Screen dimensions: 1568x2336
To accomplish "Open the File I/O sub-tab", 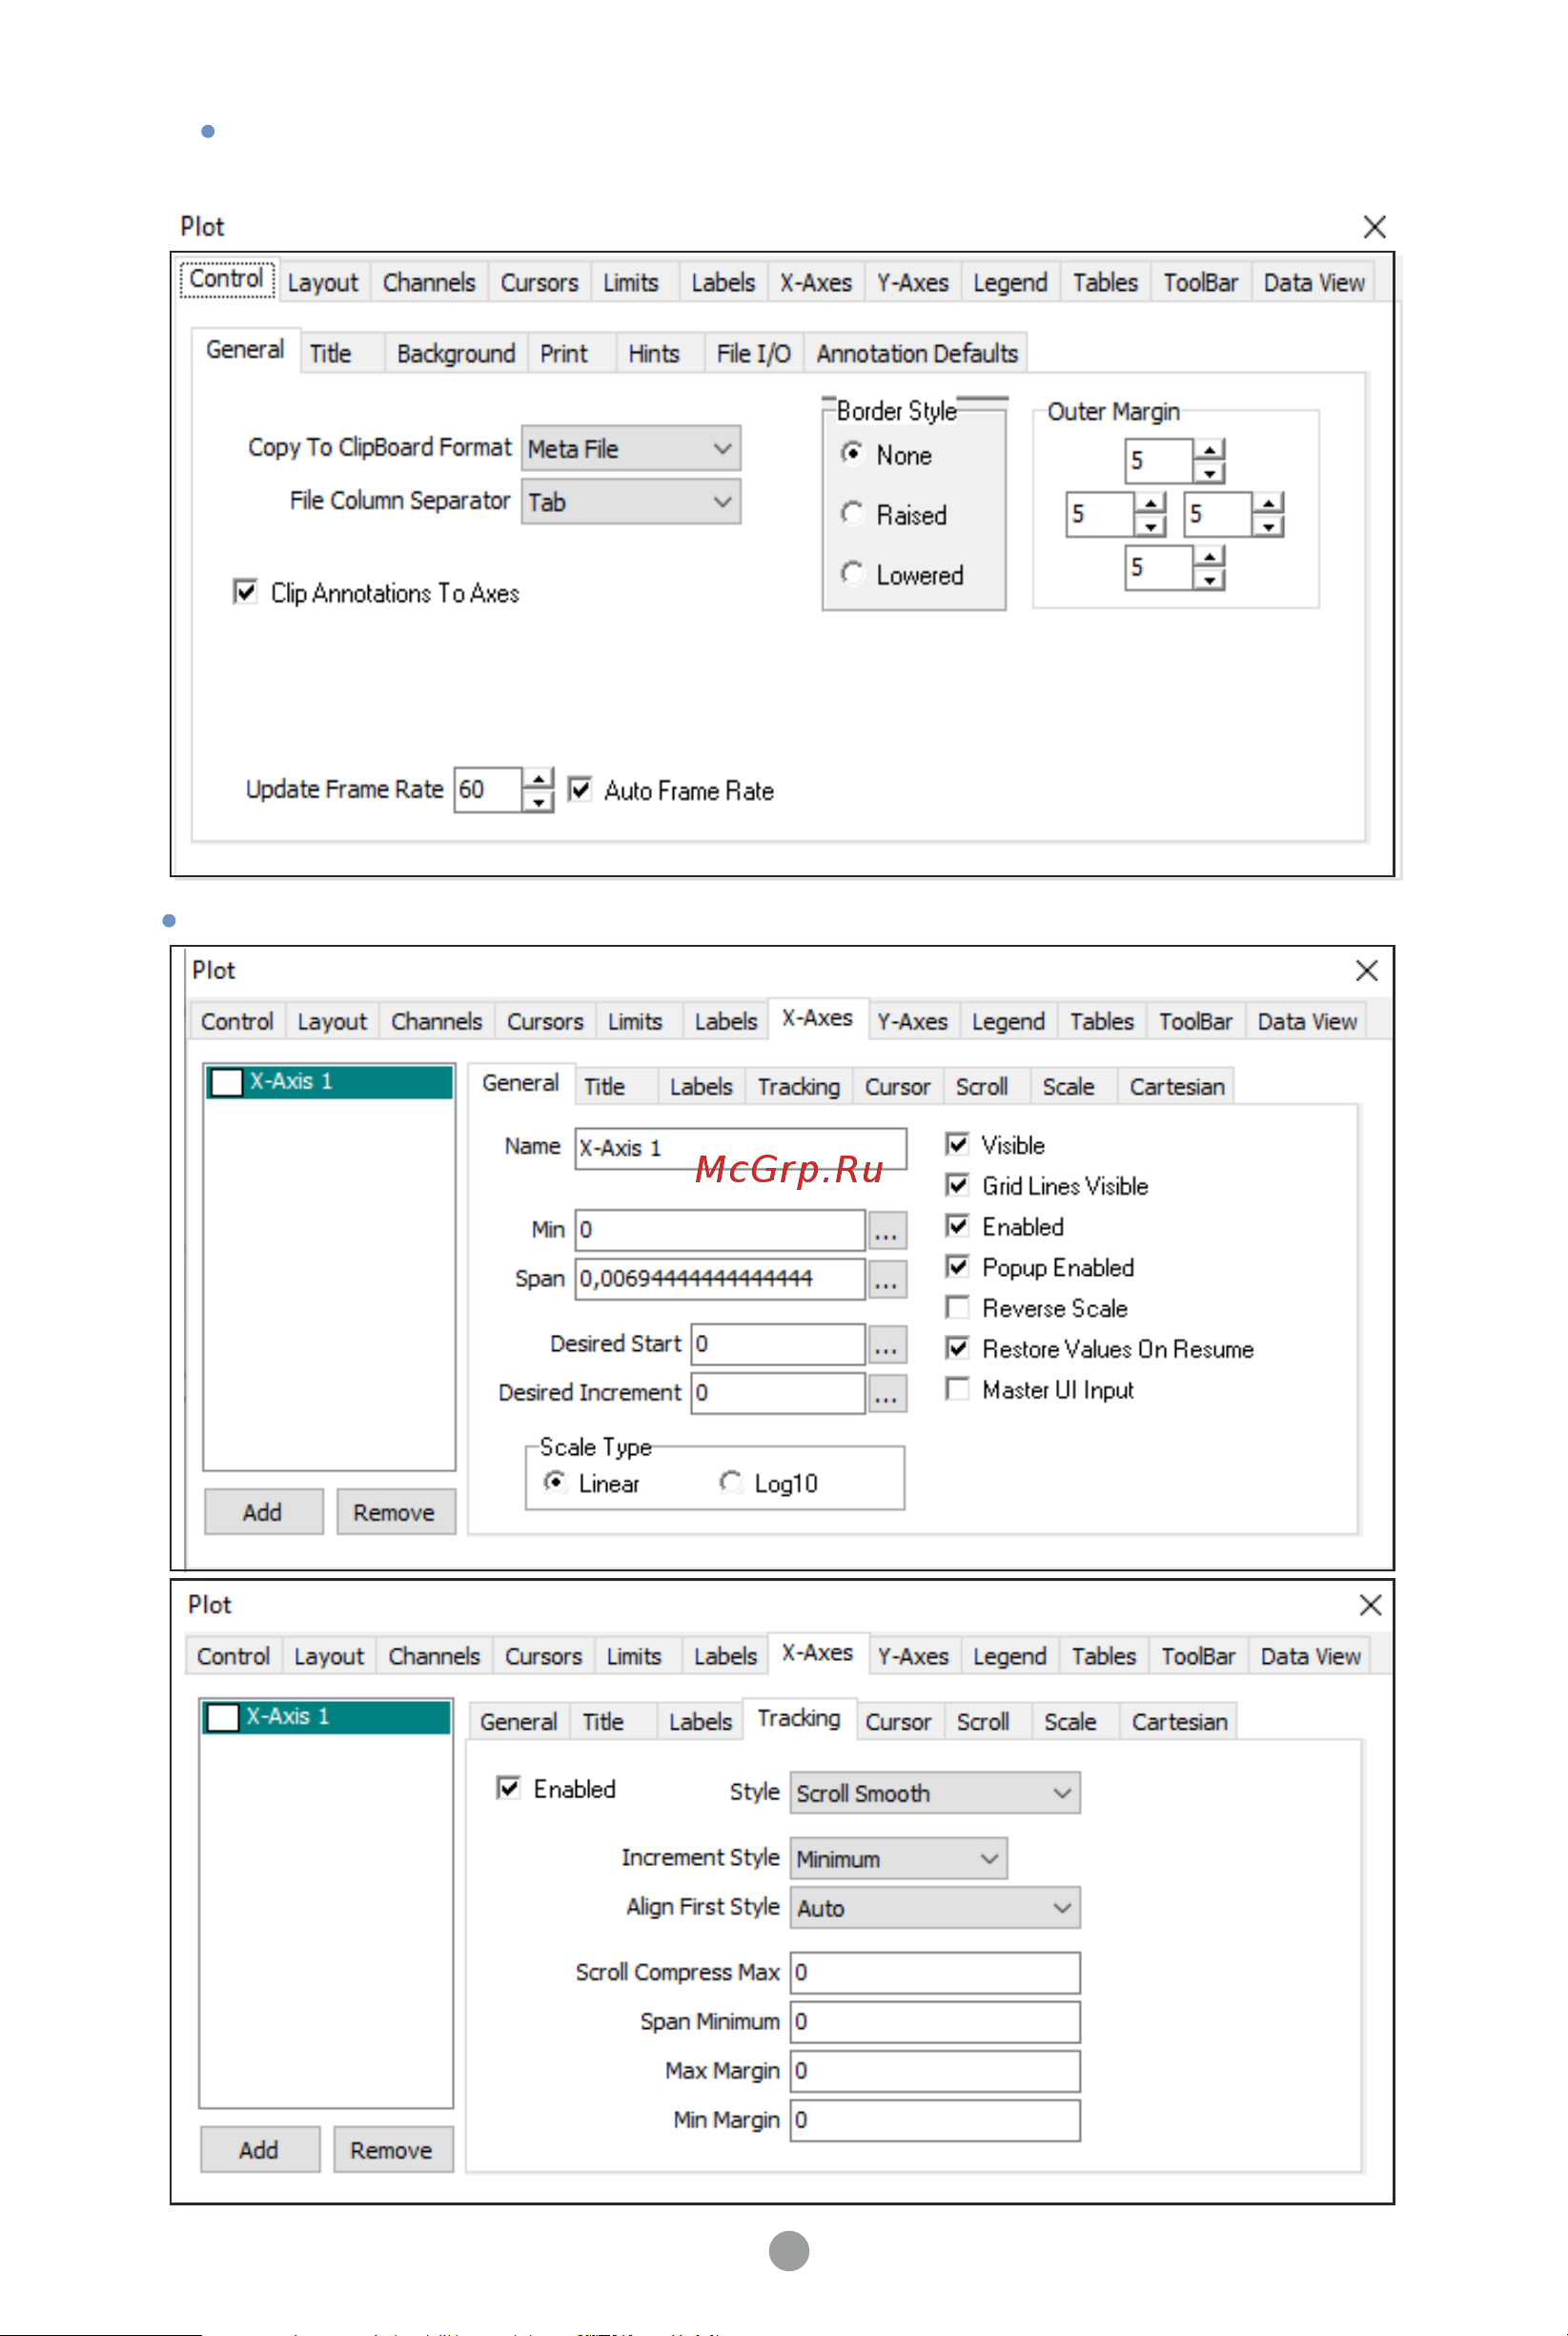I will point(753,354).
